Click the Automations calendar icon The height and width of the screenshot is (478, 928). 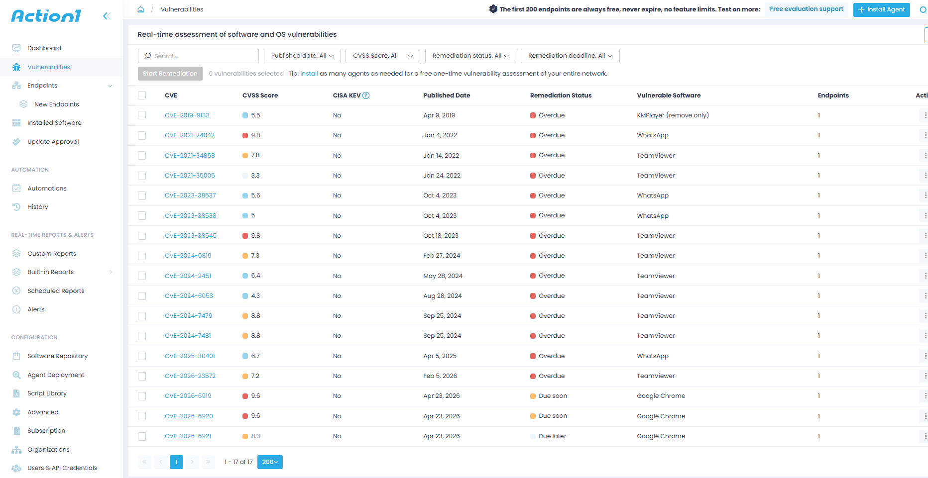coord(16,189)
